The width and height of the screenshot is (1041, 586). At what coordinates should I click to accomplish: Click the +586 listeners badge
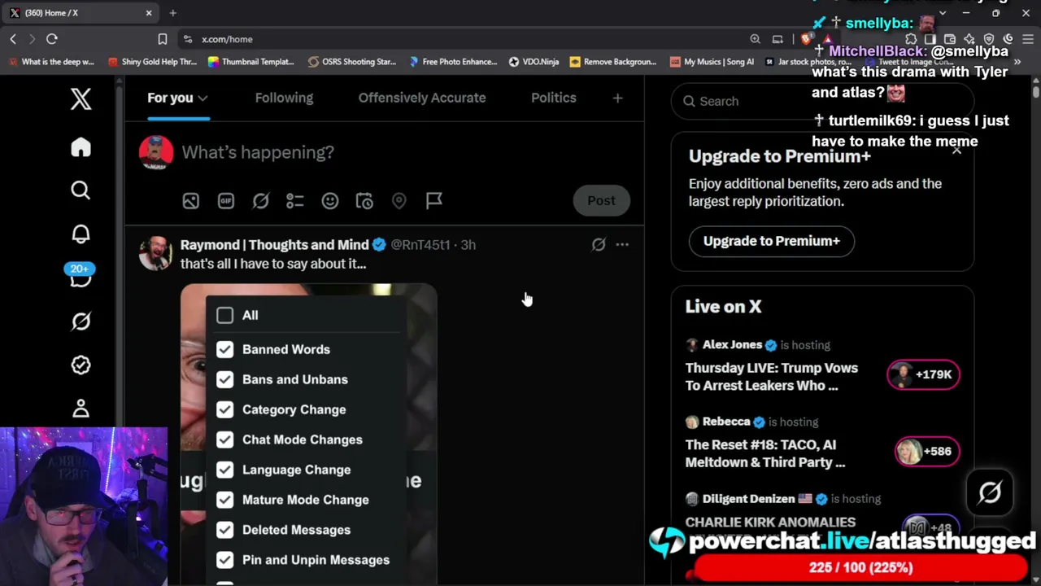click(x=926, y=451)
